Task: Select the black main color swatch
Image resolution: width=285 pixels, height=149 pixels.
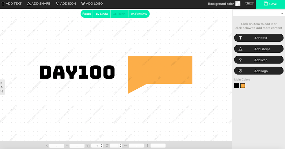Action: click(x=236, y=86)
